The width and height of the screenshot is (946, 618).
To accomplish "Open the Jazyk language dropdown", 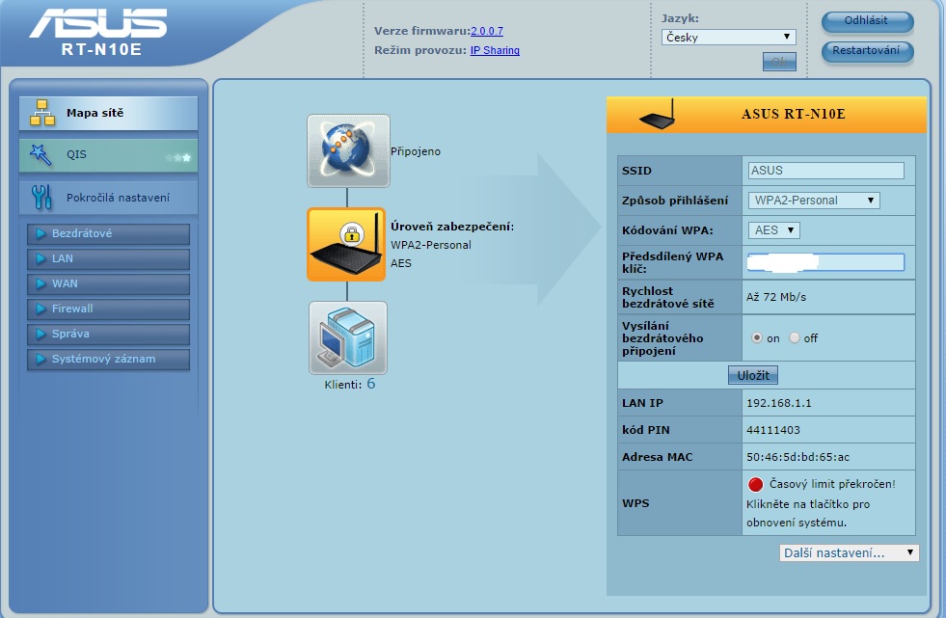I will 728,38.
